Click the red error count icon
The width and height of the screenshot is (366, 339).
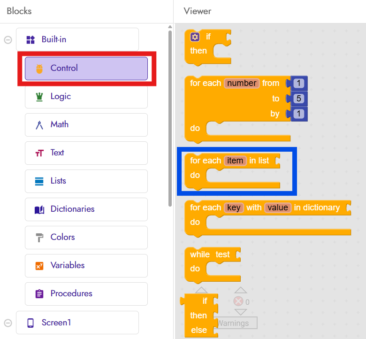(x=238, y=301)
